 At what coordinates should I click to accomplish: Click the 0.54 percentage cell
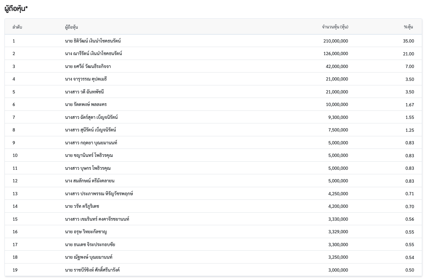point(410,257)
